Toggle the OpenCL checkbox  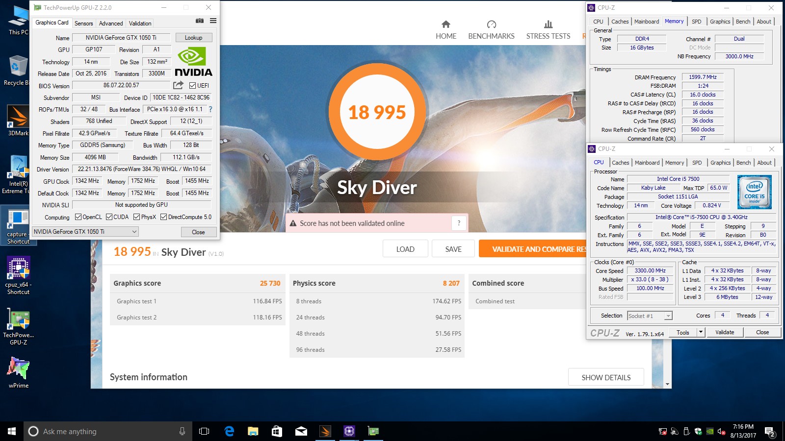point(78,217)
